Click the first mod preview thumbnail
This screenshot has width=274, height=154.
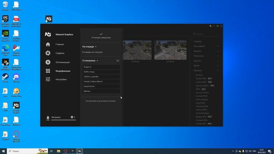coord(137,50)
